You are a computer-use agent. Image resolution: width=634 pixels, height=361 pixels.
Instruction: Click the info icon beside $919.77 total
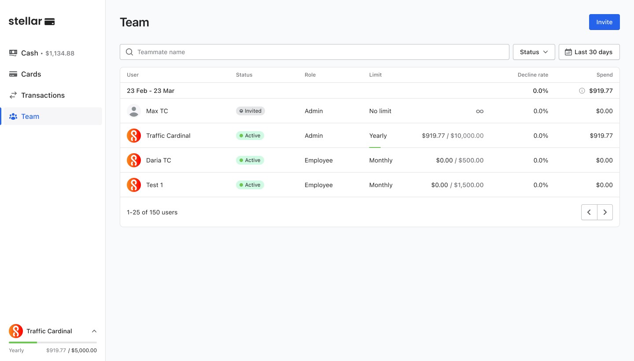(582, 91)
